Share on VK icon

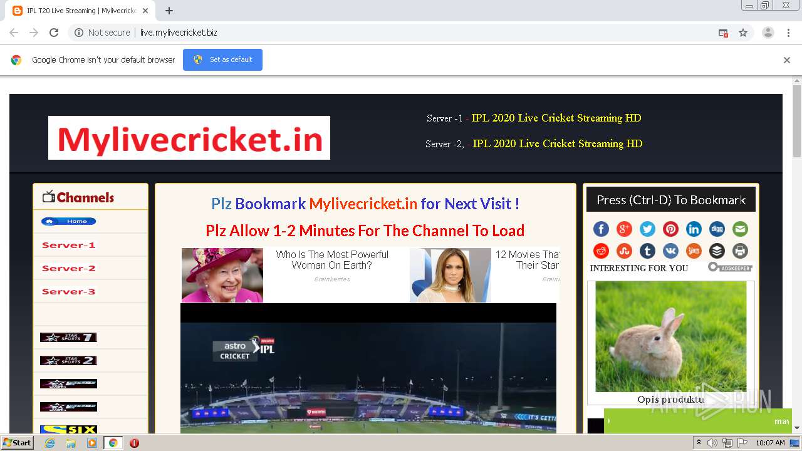tap(670, 251)
